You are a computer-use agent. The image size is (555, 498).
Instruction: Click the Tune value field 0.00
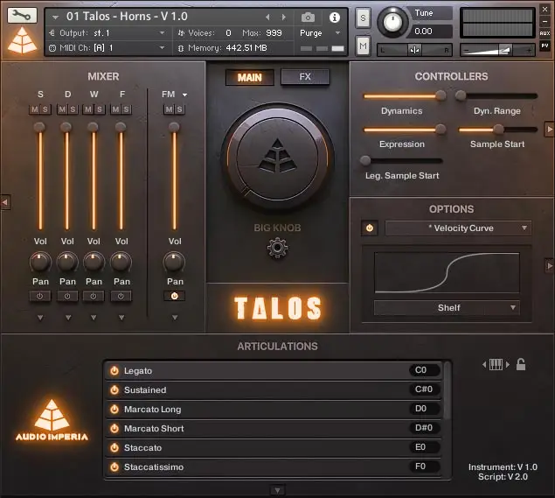click(430, 32)
